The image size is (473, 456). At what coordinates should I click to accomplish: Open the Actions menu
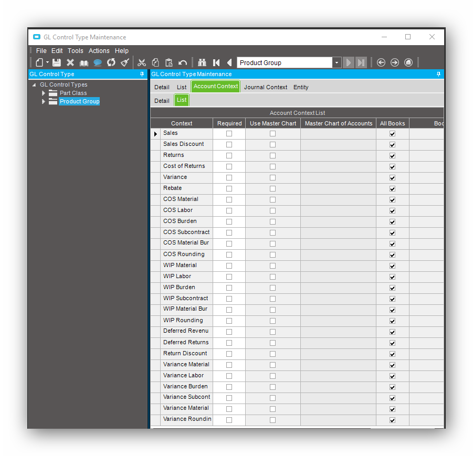click(x=99, y=51)
